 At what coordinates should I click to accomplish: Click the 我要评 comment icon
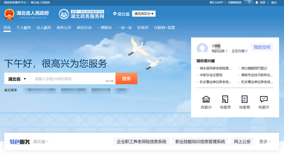[x=264, y=99]
